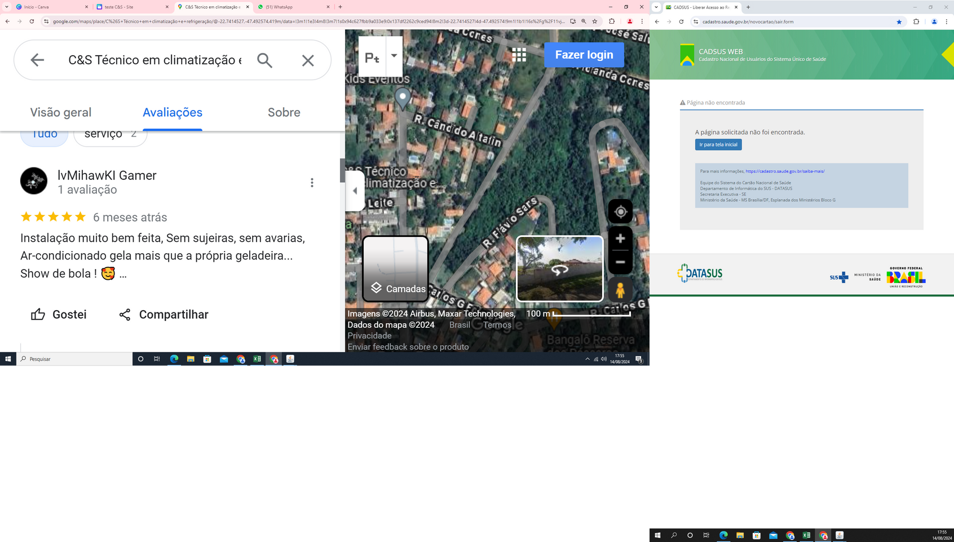
Task: Open the input-tools language dropdown arrow
Action: coord(394,56)
